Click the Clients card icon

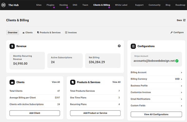click(12, 82)
